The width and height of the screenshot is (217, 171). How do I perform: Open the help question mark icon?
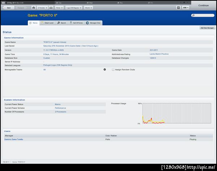[x=178, y=8]
